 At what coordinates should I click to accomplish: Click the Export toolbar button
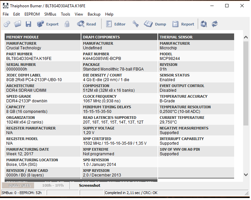tap(48, 24)
